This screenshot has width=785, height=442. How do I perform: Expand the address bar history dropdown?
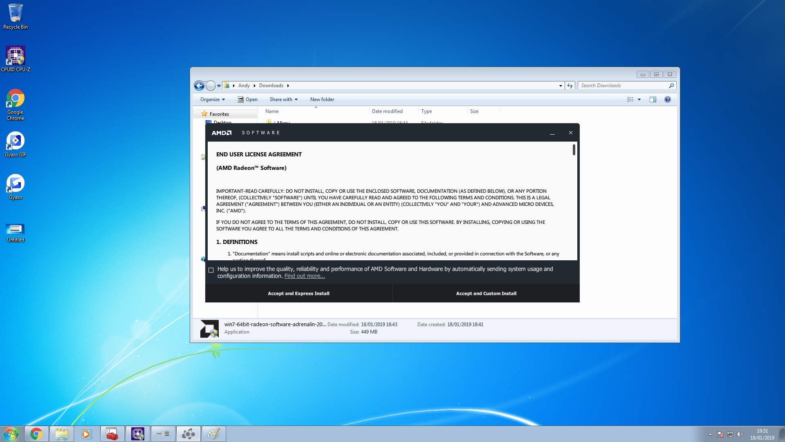point(560,86)
